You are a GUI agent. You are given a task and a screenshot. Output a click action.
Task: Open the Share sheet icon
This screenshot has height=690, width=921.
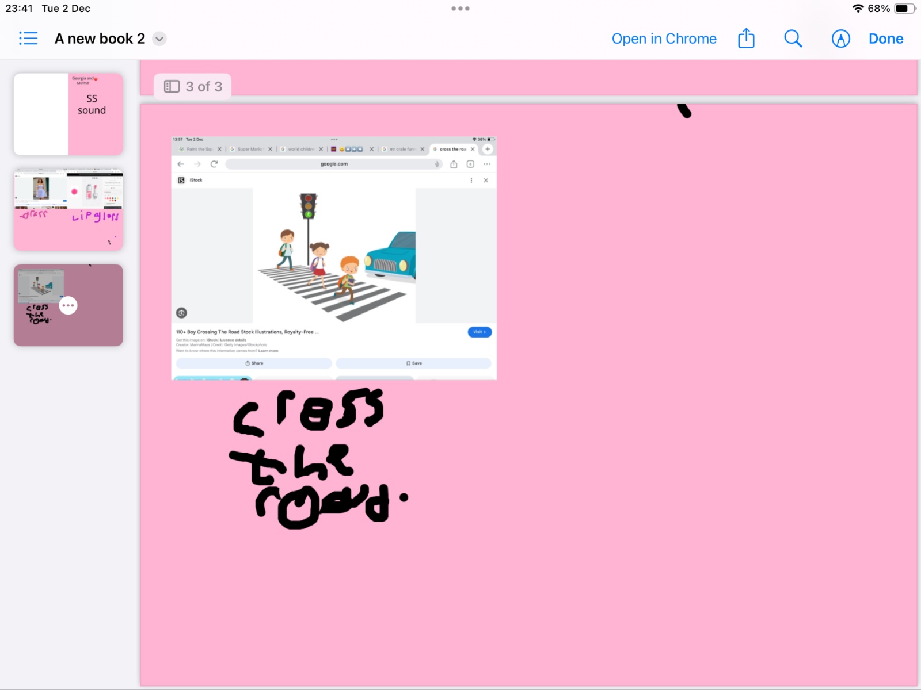tap(746, 39)
